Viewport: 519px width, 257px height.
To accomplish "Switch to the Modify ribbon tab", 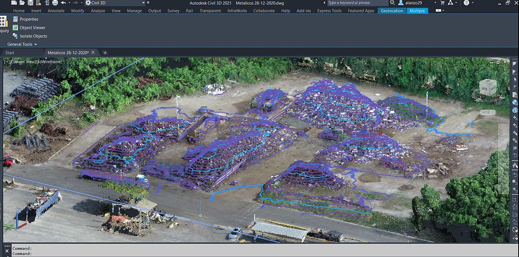I will [77, 11].
